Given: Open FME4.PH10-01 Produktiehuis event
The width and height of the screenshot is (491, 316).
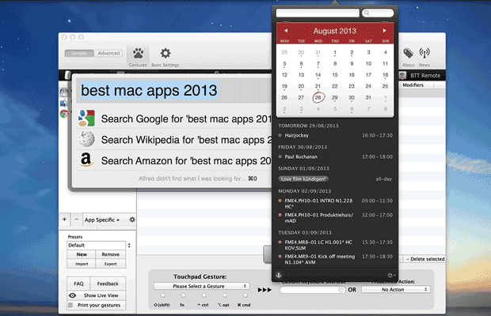Looking at the screenshot, I should click(335, 218).
